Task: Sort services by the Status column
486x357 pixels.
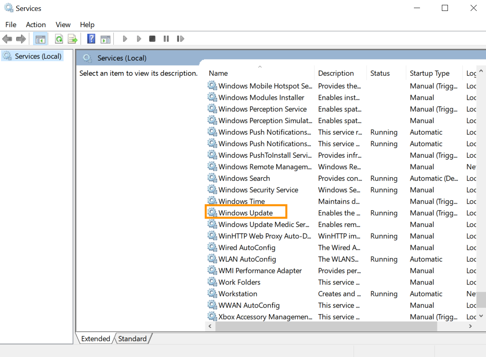Action: 380,73
